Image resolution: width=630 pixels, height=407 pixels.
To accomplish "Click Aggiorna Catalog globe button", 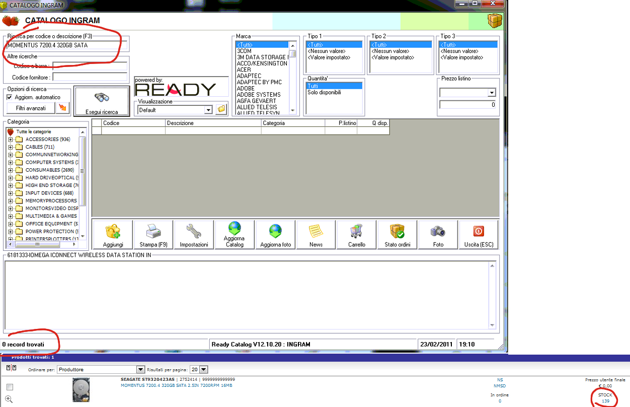I will point(234,235).
